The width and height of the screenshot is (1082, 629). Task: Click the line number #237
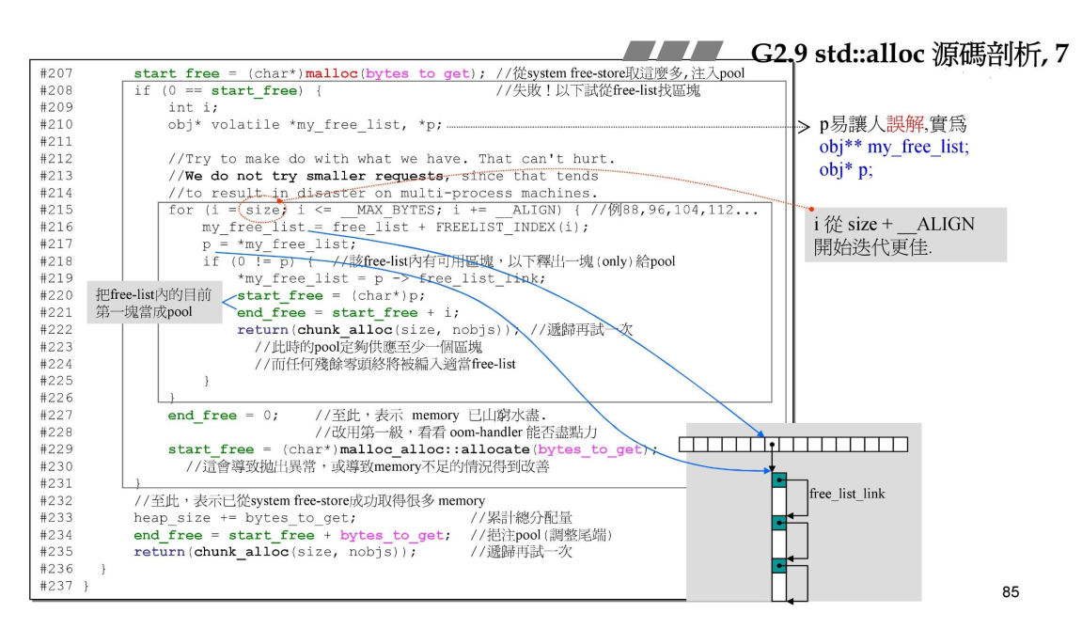pyautogui.click(x=57, y=587)
